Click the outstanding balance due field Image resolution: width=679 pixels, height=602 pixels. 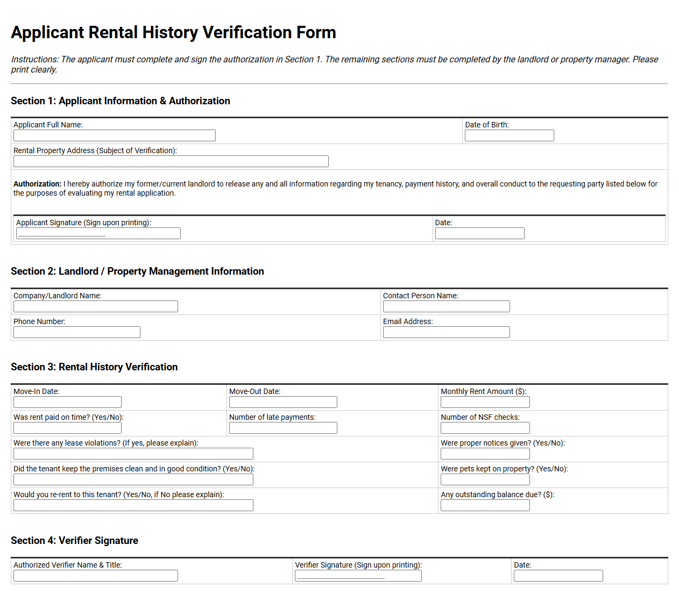pyautogui.click(x=485, y=505)
